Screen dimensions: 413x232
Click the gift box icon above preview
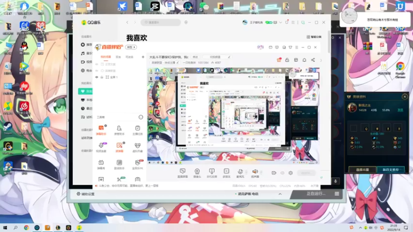point(279,60)
